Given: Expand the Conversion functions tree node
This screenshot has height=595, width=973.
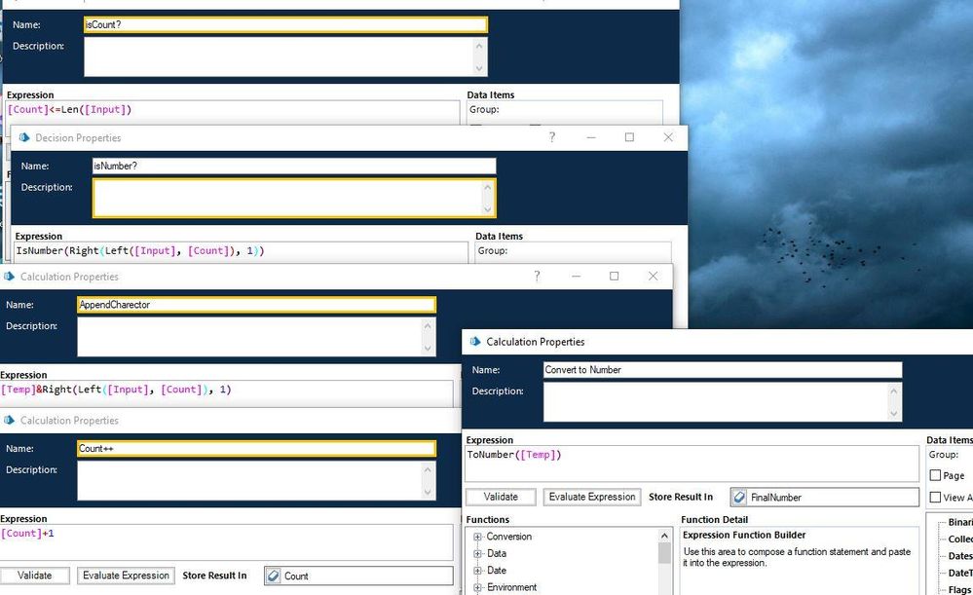Looking at the screenshot, I should pyautogui.click(x=477, y=537).
